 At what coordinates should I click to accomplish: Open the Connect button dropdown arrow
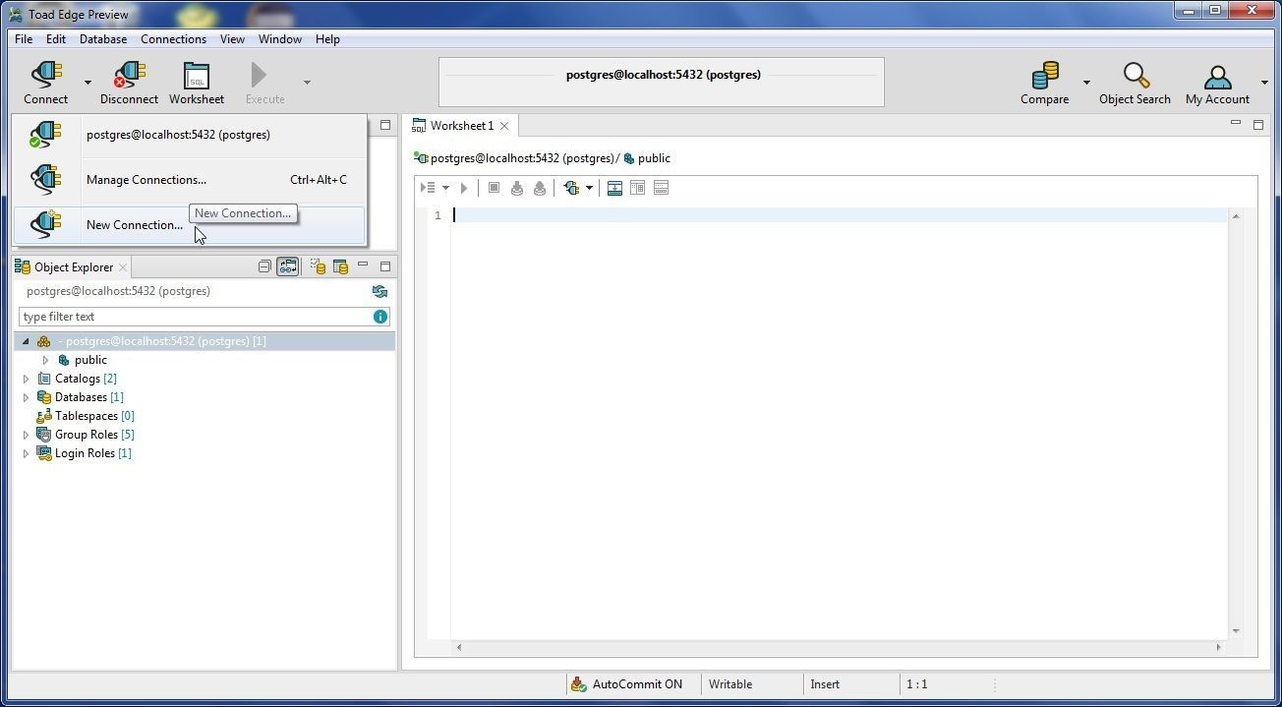(87, 83)
